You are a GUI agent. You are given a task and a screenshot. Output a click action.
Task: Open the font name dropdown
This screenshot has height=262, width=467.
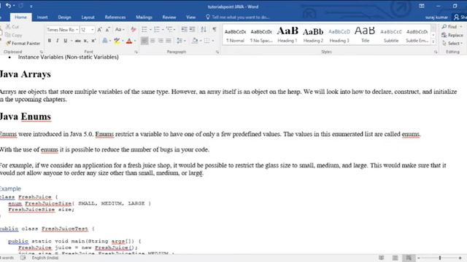(x=77, y=30)
